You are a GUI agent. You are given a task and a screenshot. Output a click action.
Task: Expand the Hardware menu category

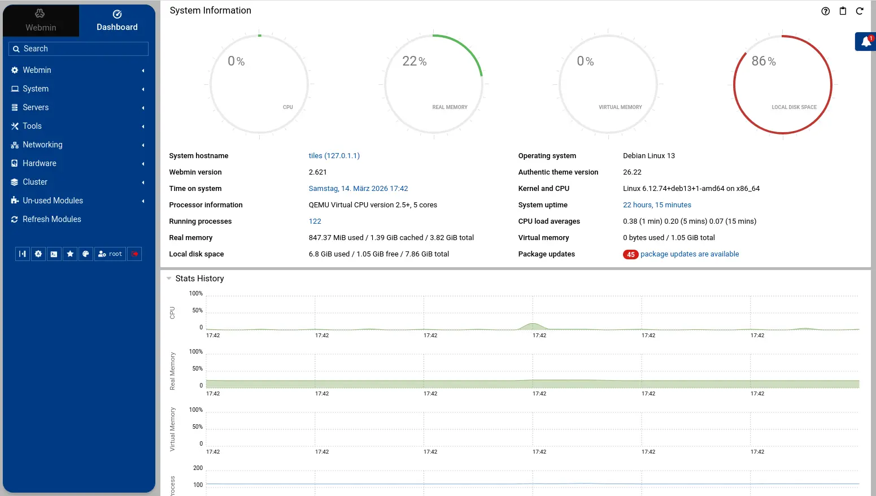40,163
